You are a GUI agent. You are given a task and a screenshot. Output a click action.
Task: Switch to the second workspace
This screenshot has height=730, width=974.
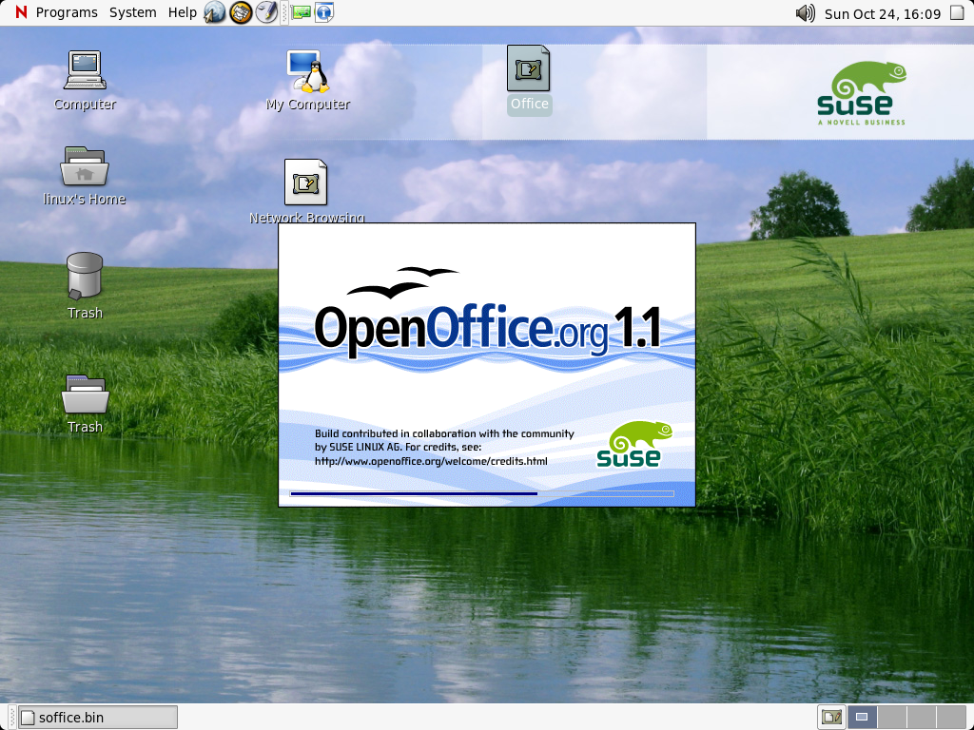click(892, 717)
